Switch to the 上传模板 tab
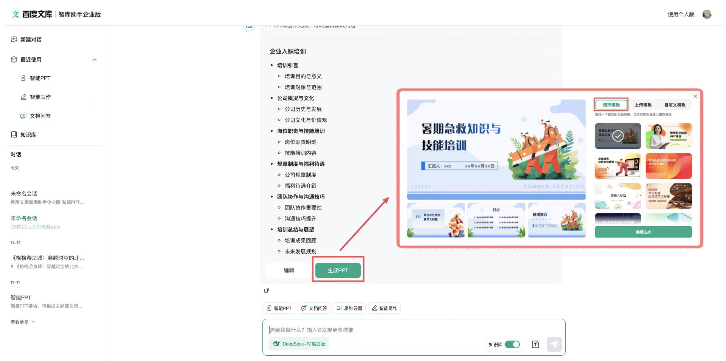The image size is (726, 361). click(643, 105)
